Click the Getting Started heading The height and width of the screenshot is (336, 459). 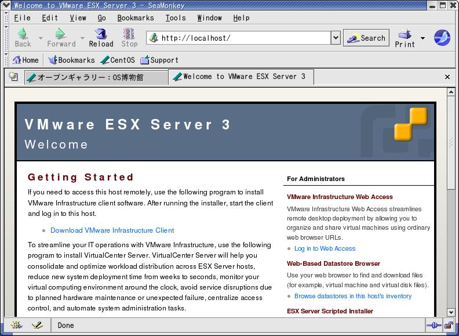point(81,177)
